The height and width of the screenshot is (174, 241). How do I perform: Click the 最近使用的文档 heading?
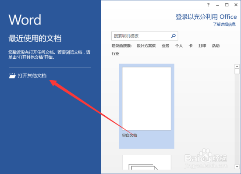coord(35,38)
